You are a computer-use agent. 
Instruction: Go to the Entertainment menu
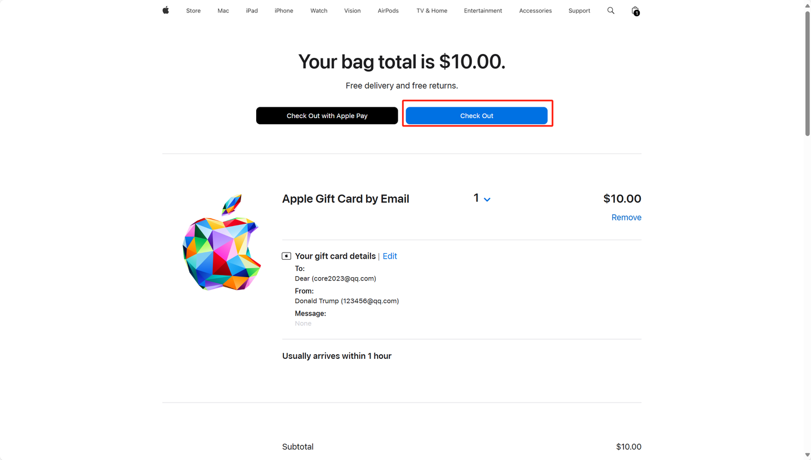tap(483, 11)
